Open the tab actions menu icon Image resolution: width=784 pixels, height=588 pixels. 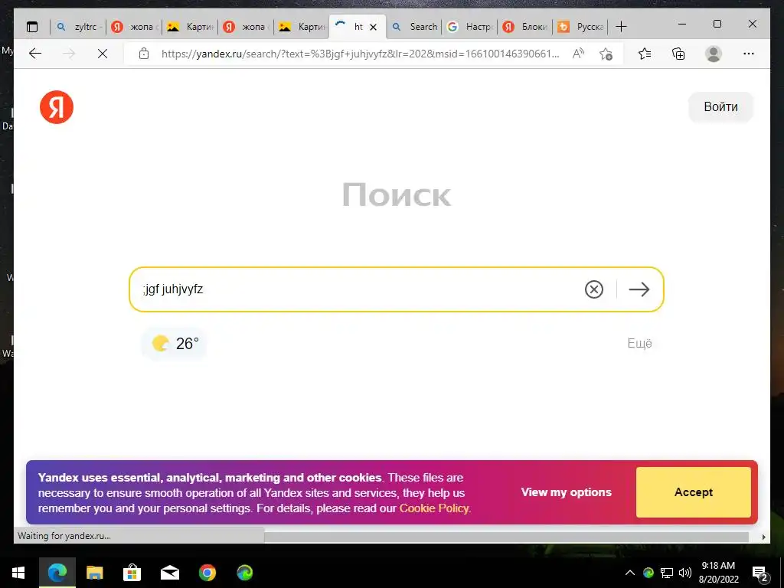coord(32,27)
